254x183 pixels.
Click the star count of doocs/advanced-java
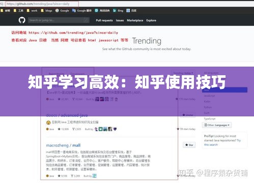63,129
